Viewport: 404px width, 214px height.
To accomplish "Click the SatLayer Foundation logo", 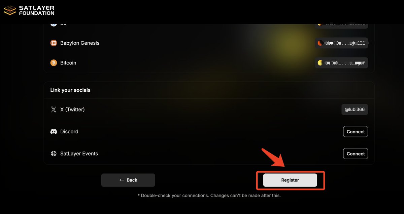I will (x=29, y=10).
